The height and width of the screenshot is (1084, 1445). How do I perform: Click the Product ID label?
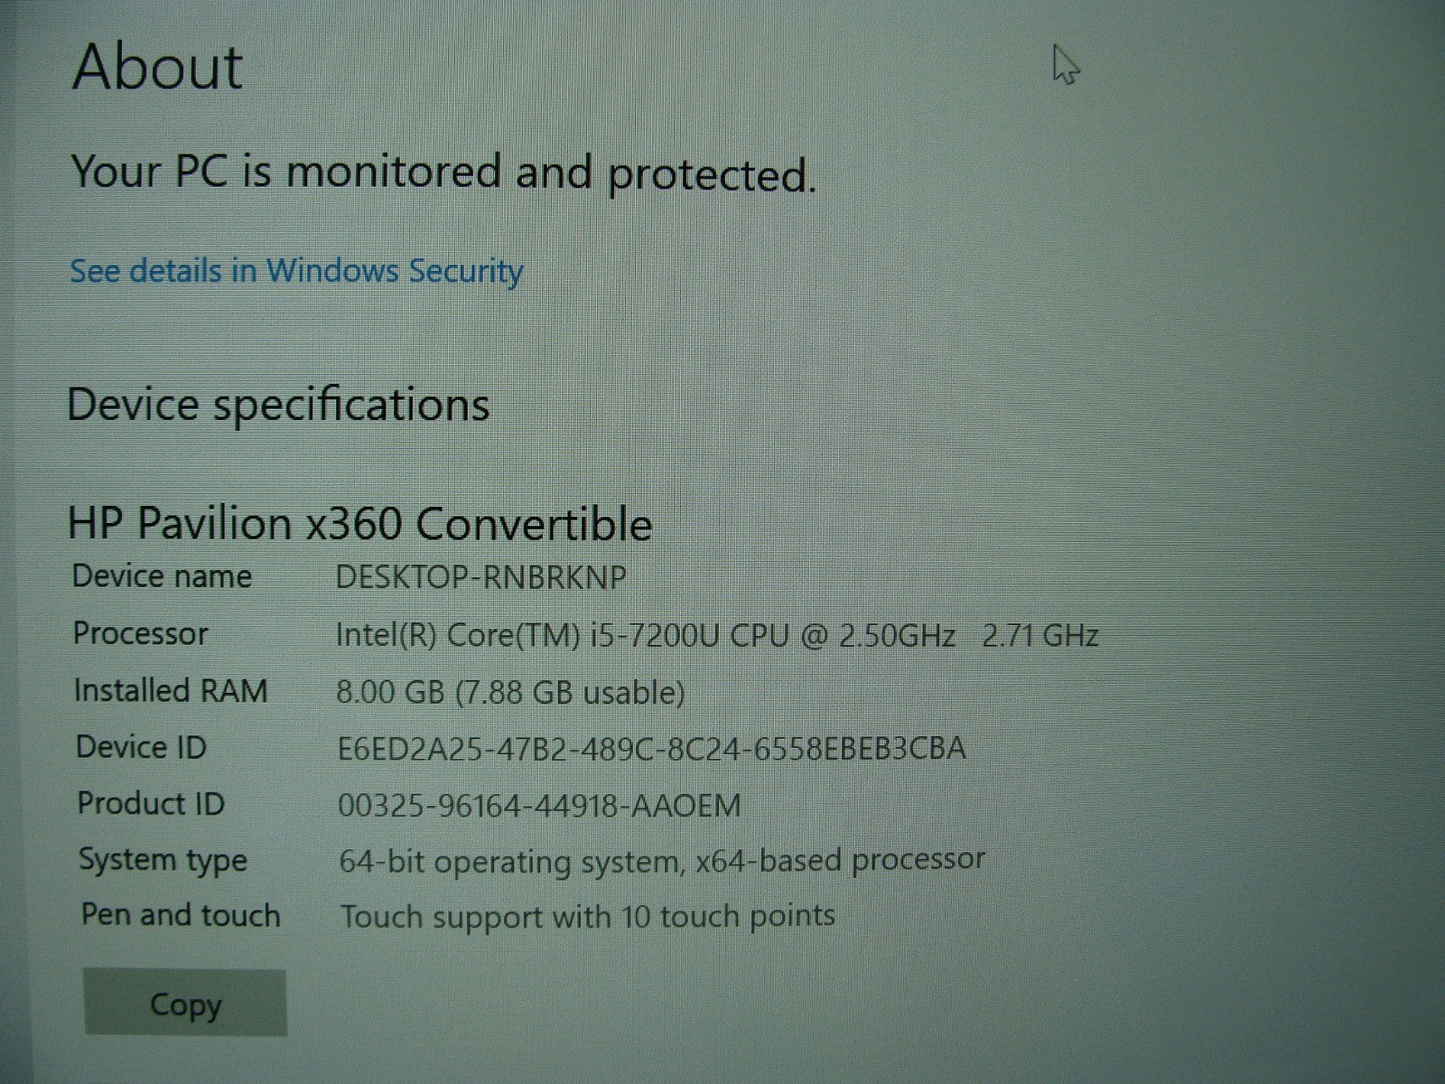point(151,803)
